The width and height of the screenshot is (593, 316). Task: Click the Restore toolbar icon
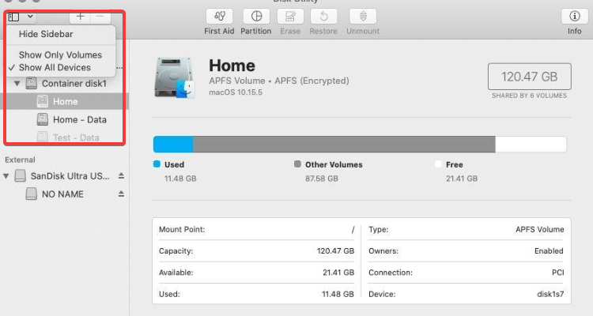click(323, 17)
